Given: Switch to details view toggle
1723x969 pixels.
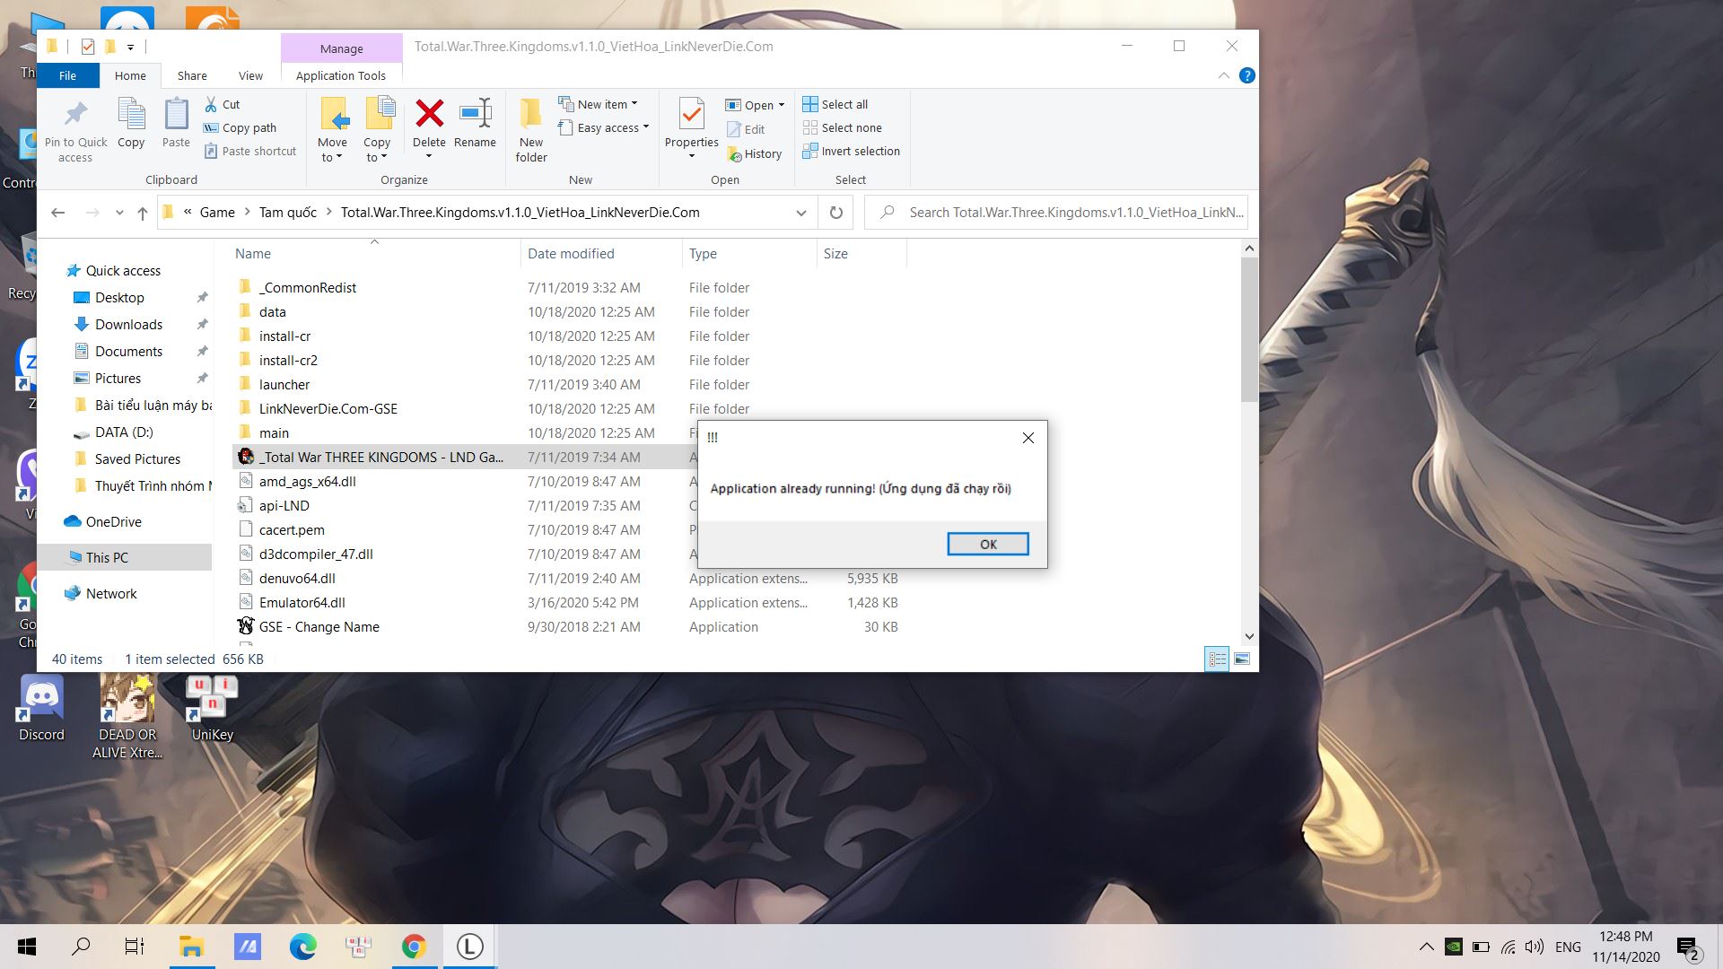Looking at the screenshot, I should click(x=1217, y=659).
